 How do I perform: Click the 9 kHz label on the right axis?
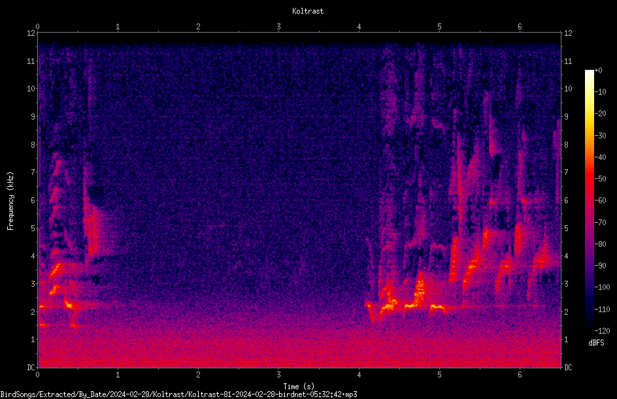pos(566,116)
